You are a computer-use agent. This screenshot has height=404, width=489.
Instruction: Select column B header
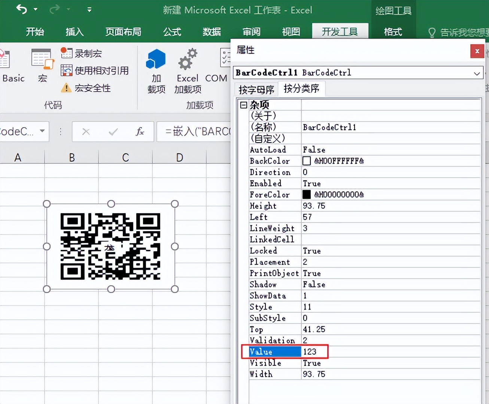coord(72,157)
